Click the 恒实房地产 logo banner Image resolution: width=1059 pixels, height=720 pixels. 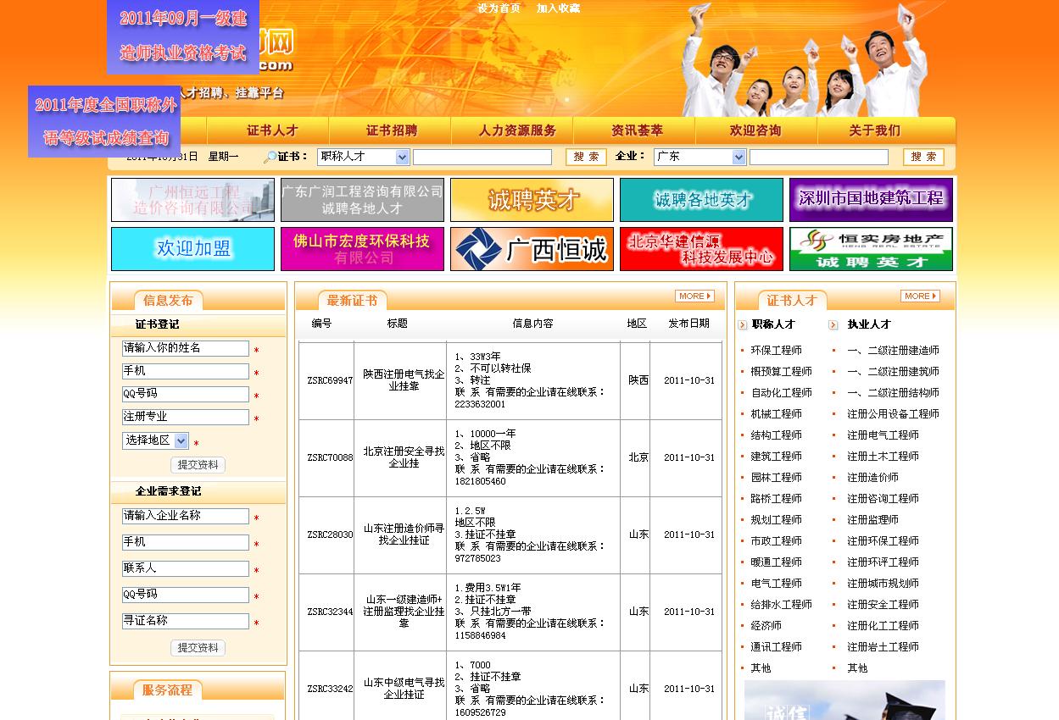[x=871, y=249]
